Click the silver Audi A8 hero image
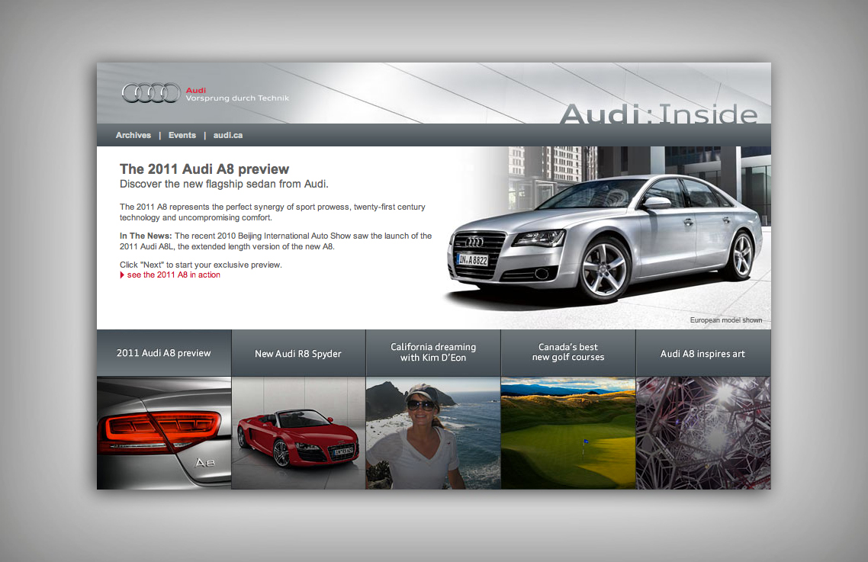The width and height of the screenshot is (868, 562). tap(606, 236)
